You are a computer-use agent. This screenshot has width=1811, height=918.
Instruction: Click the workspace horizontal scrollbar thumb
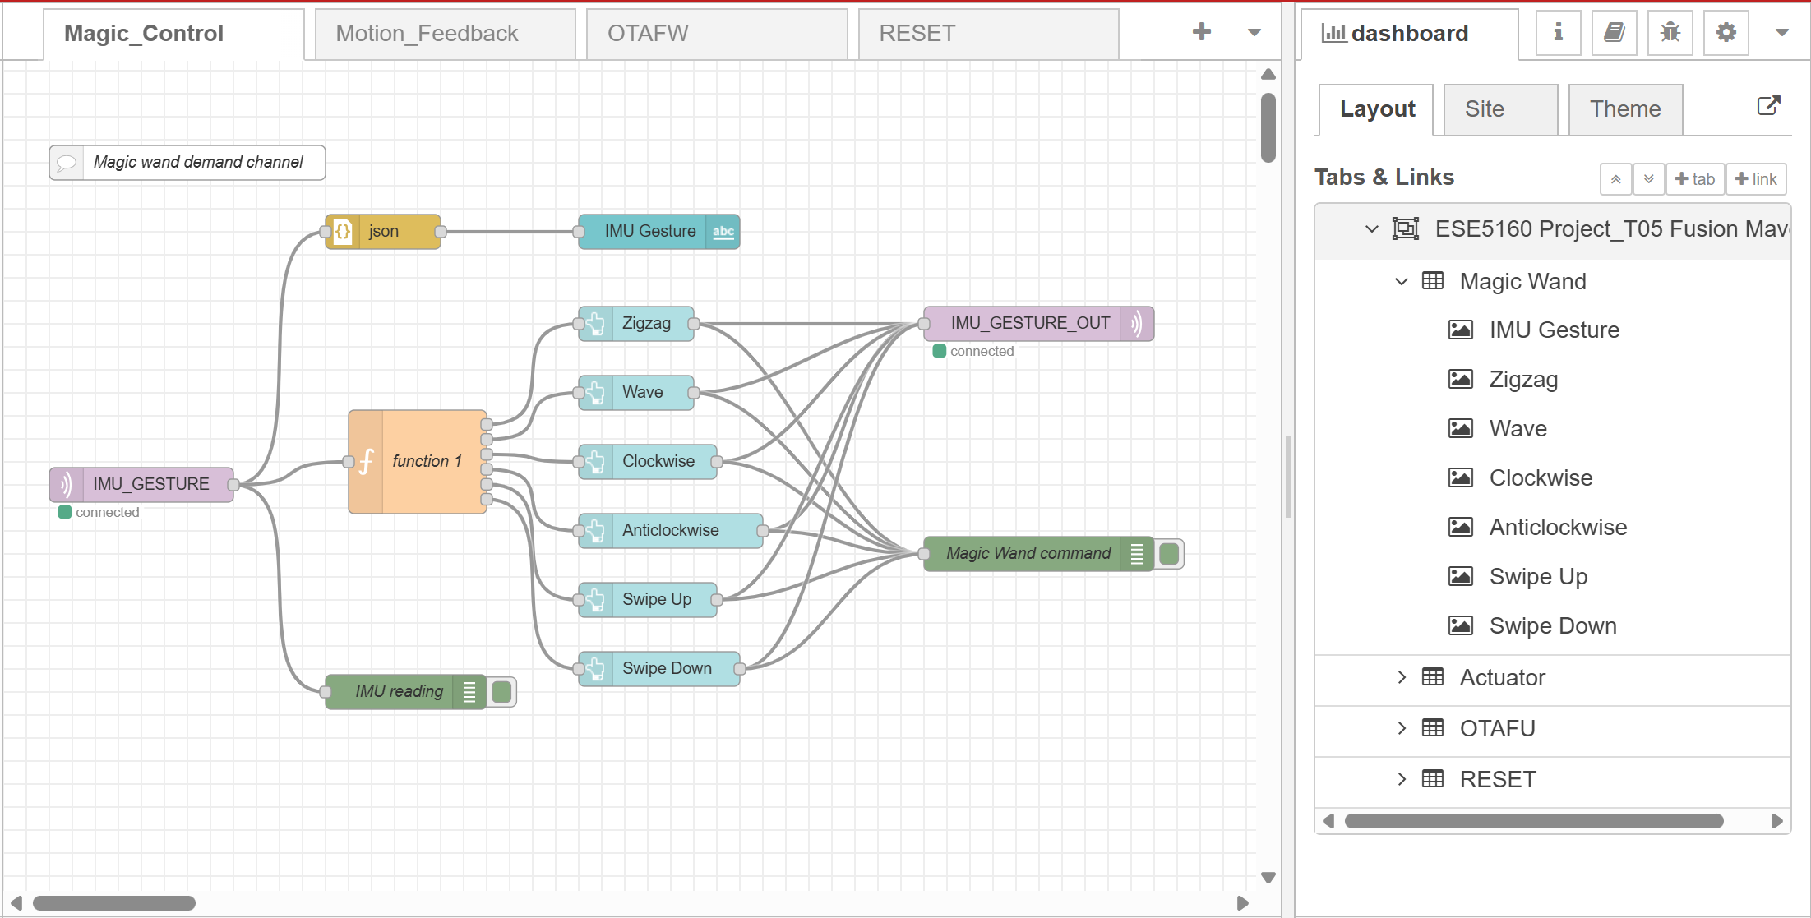click(x=113, y=903)
